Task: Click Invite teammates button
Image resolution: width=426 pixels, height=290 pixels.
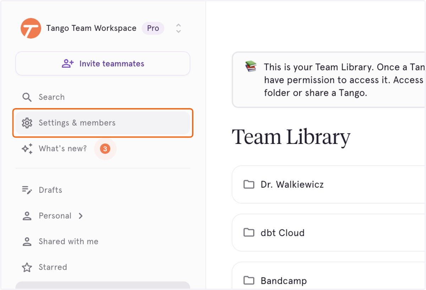Action: point(103,63)
